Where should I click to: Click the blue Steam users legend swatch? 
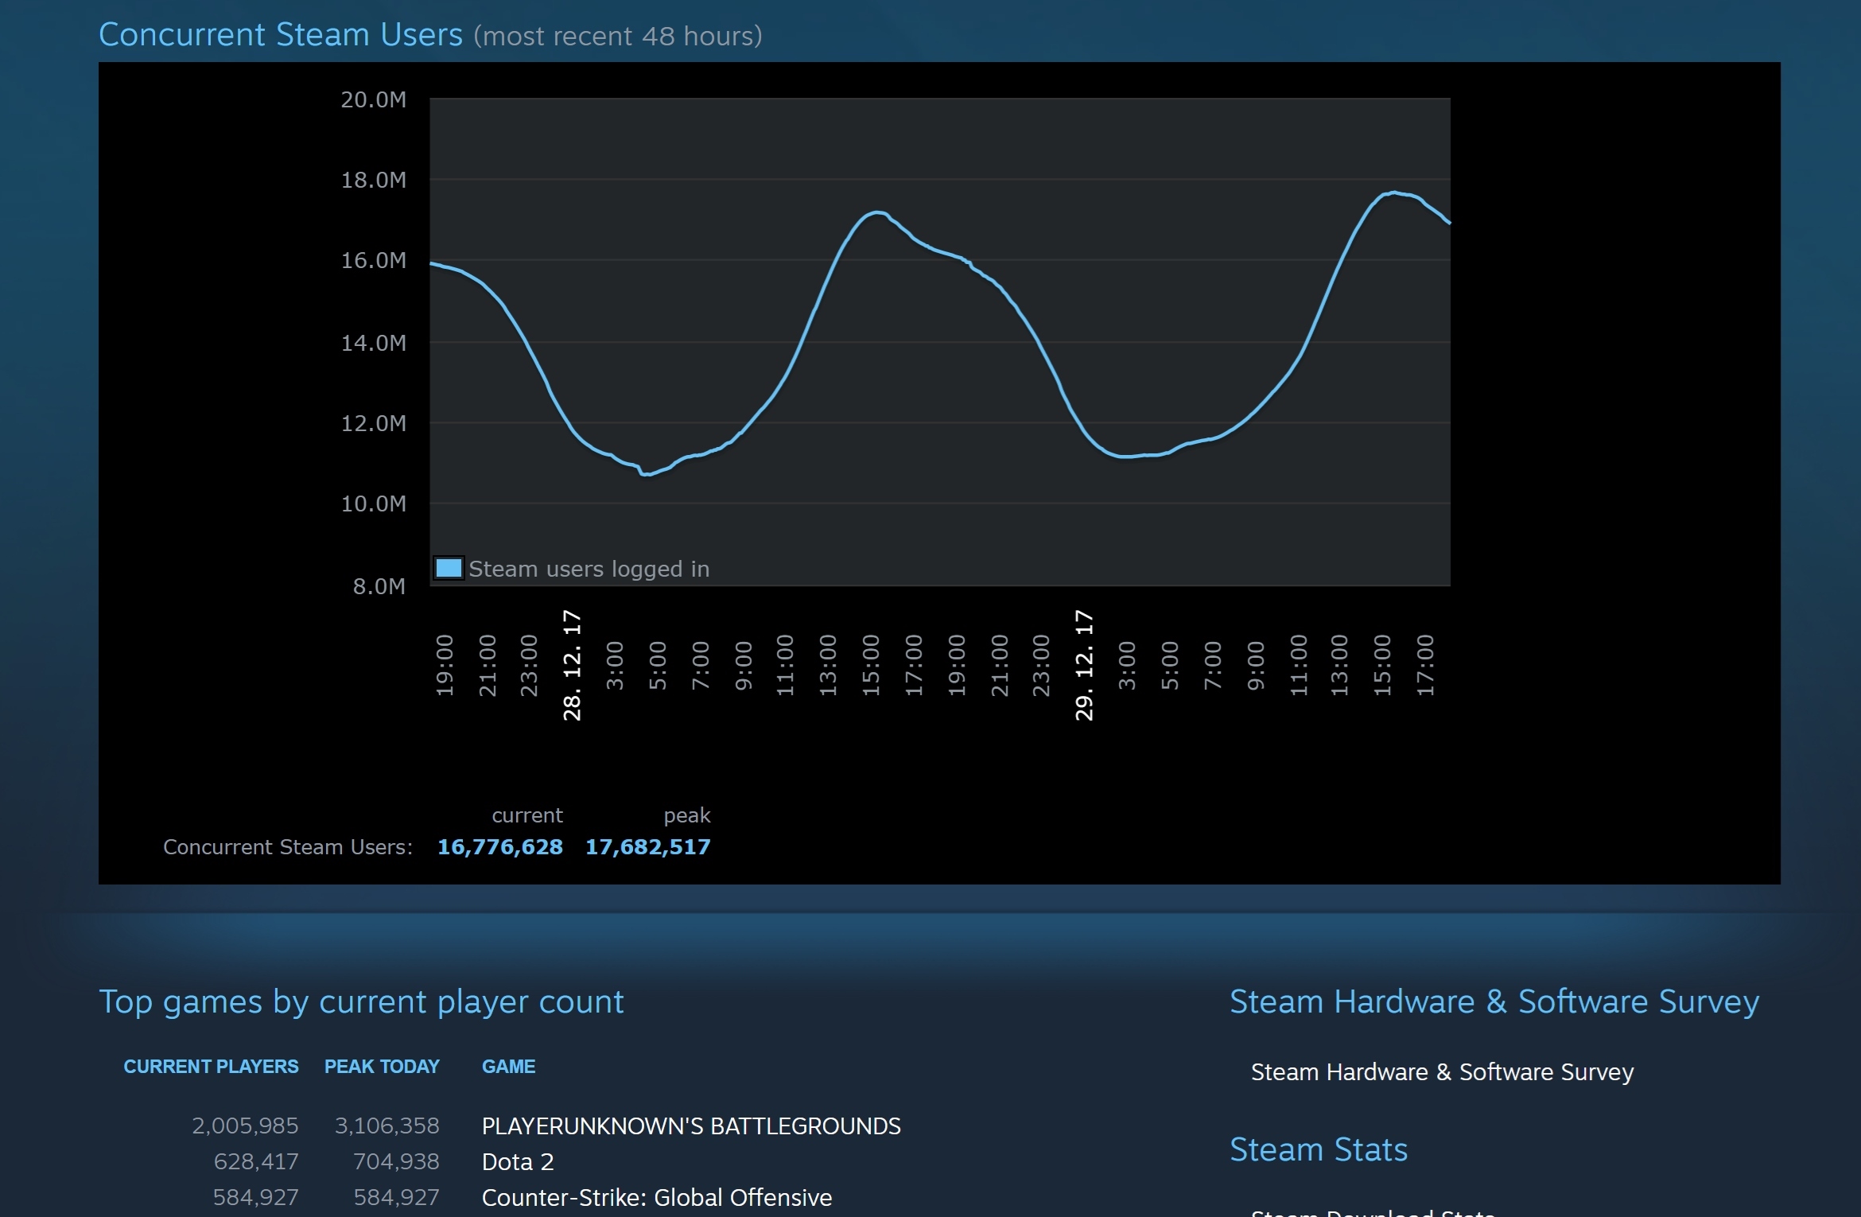[x=449, y=568]
